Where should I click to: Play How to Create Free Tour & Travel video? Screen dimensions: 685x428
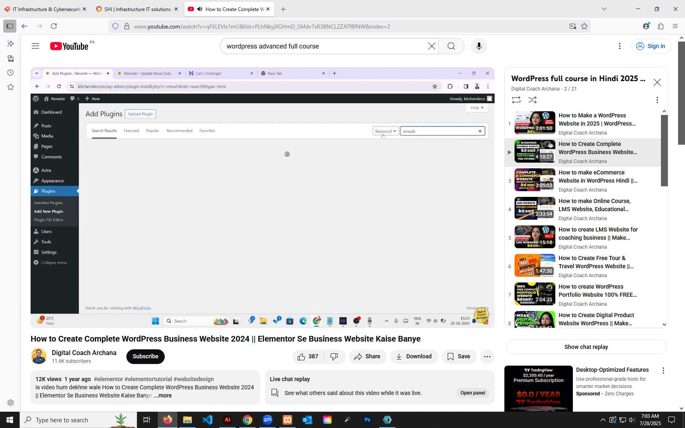(x=583, y=266)
